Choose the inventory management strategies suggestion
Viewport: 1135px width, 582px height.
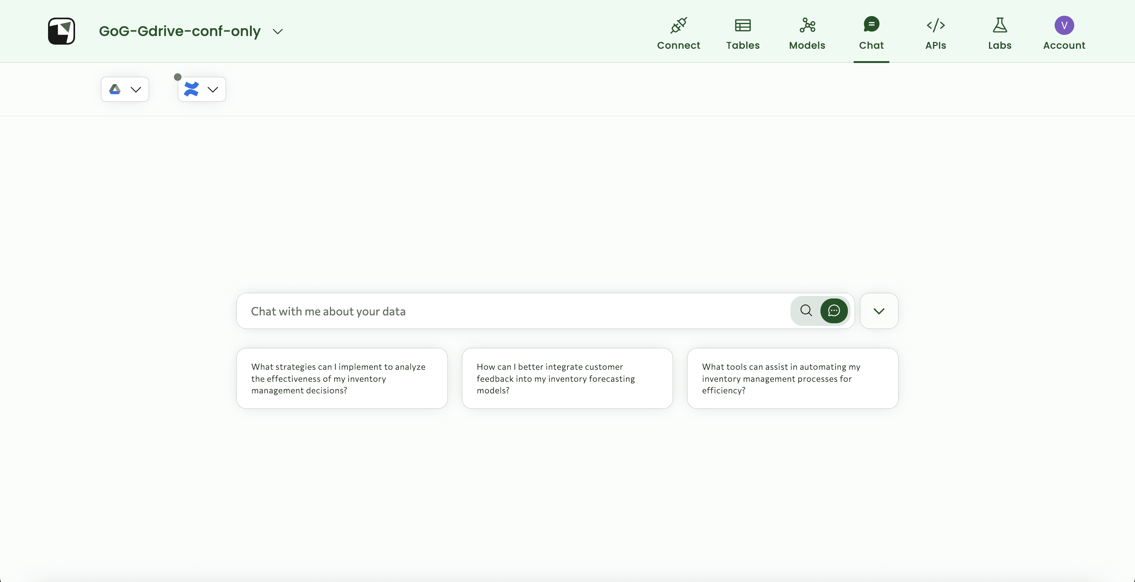tap(342, 378)
